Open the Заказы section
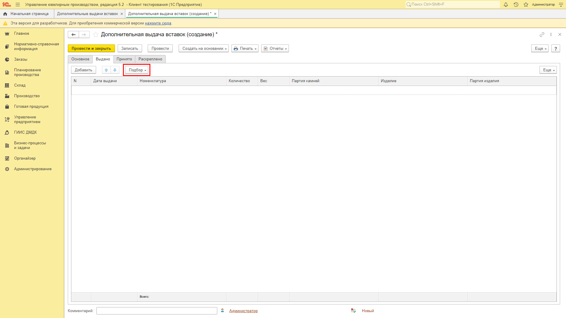The height and width of the screenshot is (318, 566). coord(32,59)
